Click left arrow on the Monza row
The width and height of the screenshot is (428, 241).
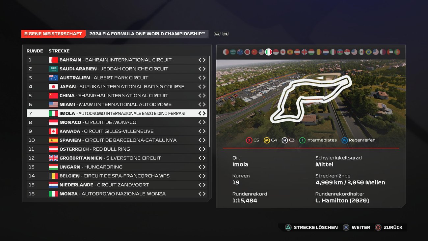point(200,194)
